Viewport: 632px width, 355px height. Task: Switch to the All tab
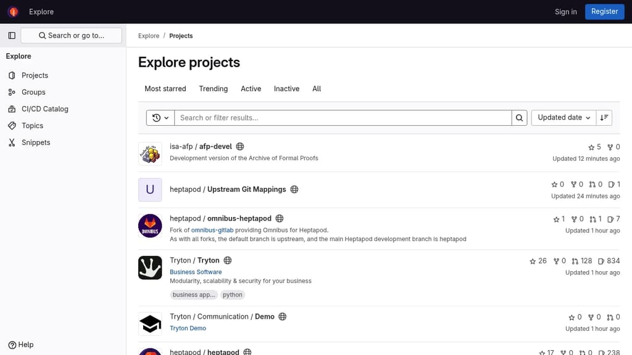click(x=317, y=89)
